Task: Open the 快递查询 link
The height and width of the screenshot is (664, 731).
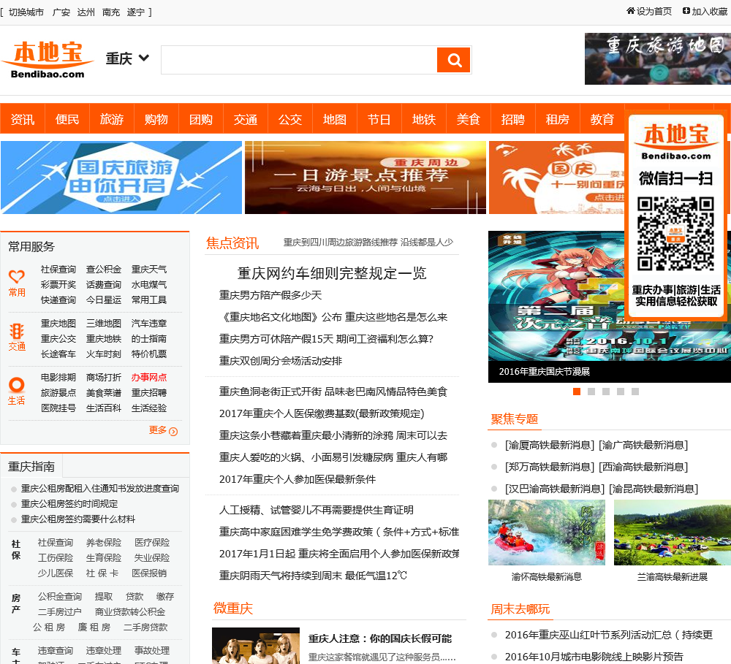Action: point(58,300)
